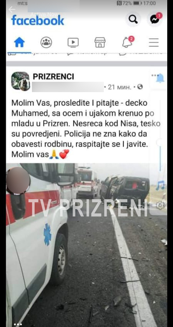This screenshot has width=173, height=327.
Task: Open PRIZRENCI group name link
Action: click(x=53, y=76)
